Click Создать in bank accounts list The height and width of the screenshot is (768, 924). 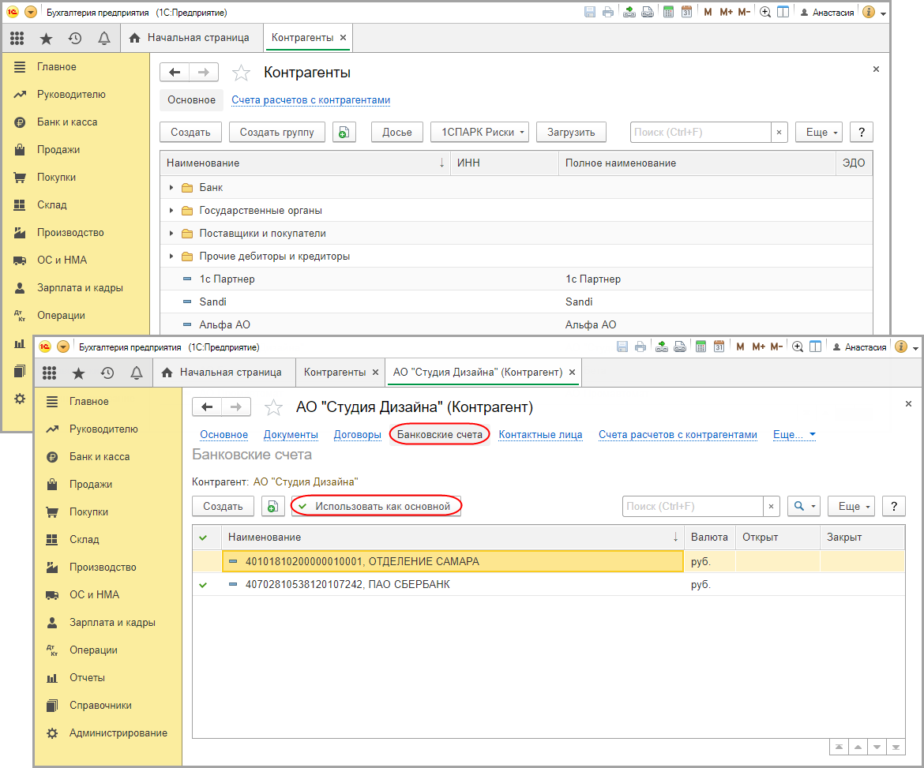point(223,506)
